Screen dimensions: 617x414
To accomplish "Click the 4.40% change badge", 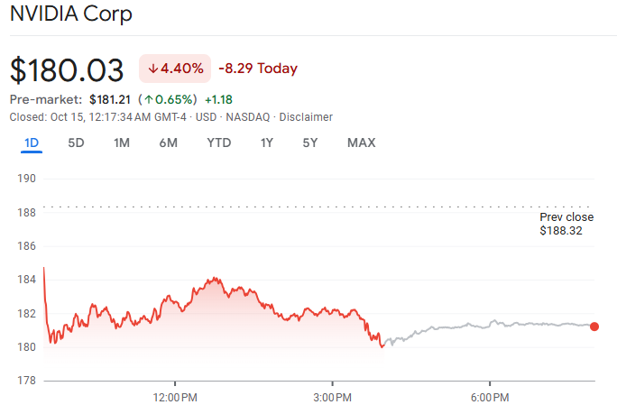I will pos(175,69).
